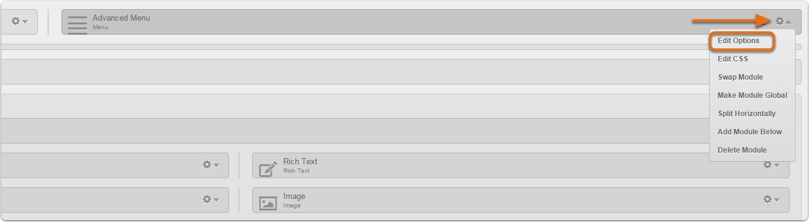Open gear menu of module left of Advanced Menu

pyautogui.click(x=20, y=21)
